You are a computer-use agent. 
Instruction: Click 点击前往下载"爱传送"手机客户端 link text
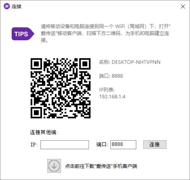pos(101,166)
